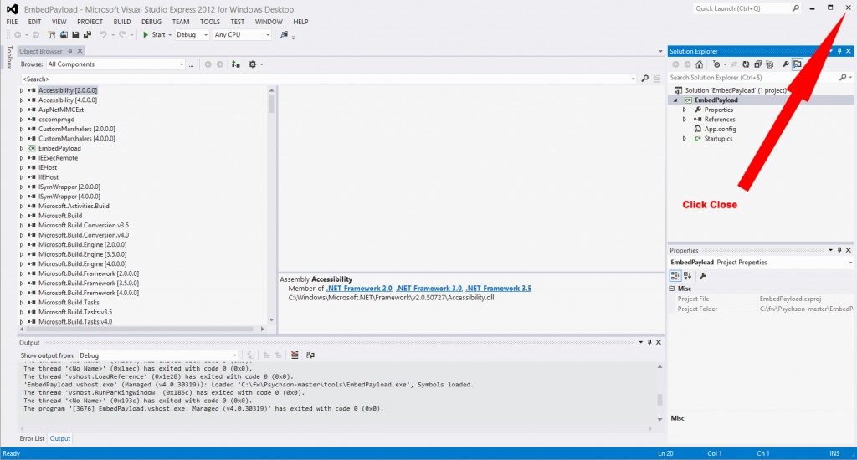Image resolution: width=857 pixels, height=460 pixels.
Task: Click the Properties wrench icon in Solution Explorer toolbar
Action: (785, 64)
